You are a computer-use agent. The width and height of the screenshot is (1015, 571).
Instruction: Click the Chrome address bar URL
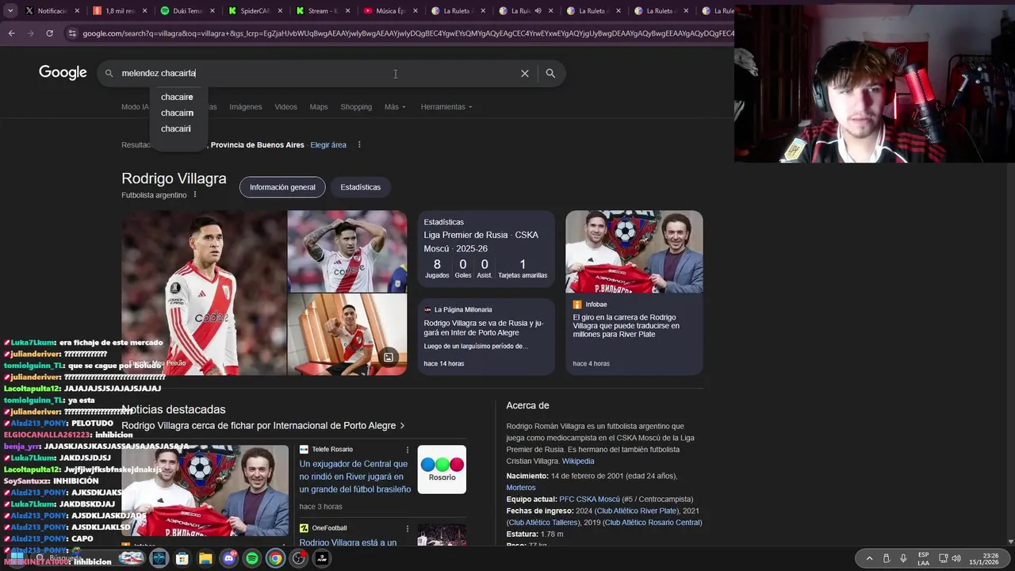(x=408, y=33)
